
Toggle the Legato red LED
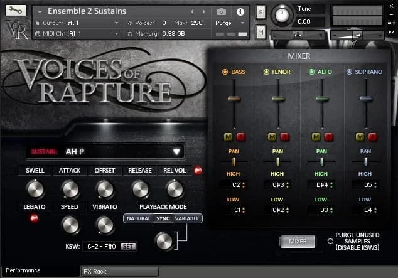[35, 218]
